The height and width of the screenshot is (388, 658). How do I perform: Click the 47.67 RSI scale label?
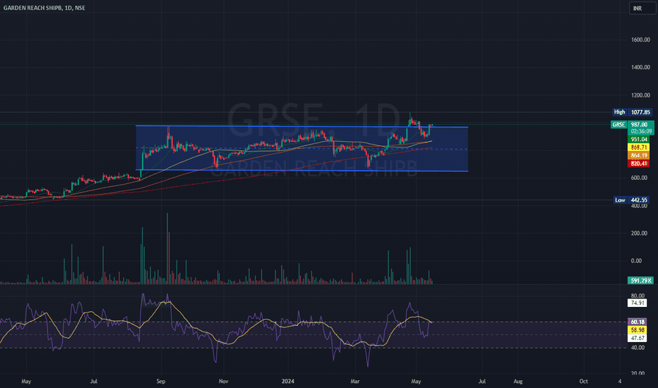(637, 338)
